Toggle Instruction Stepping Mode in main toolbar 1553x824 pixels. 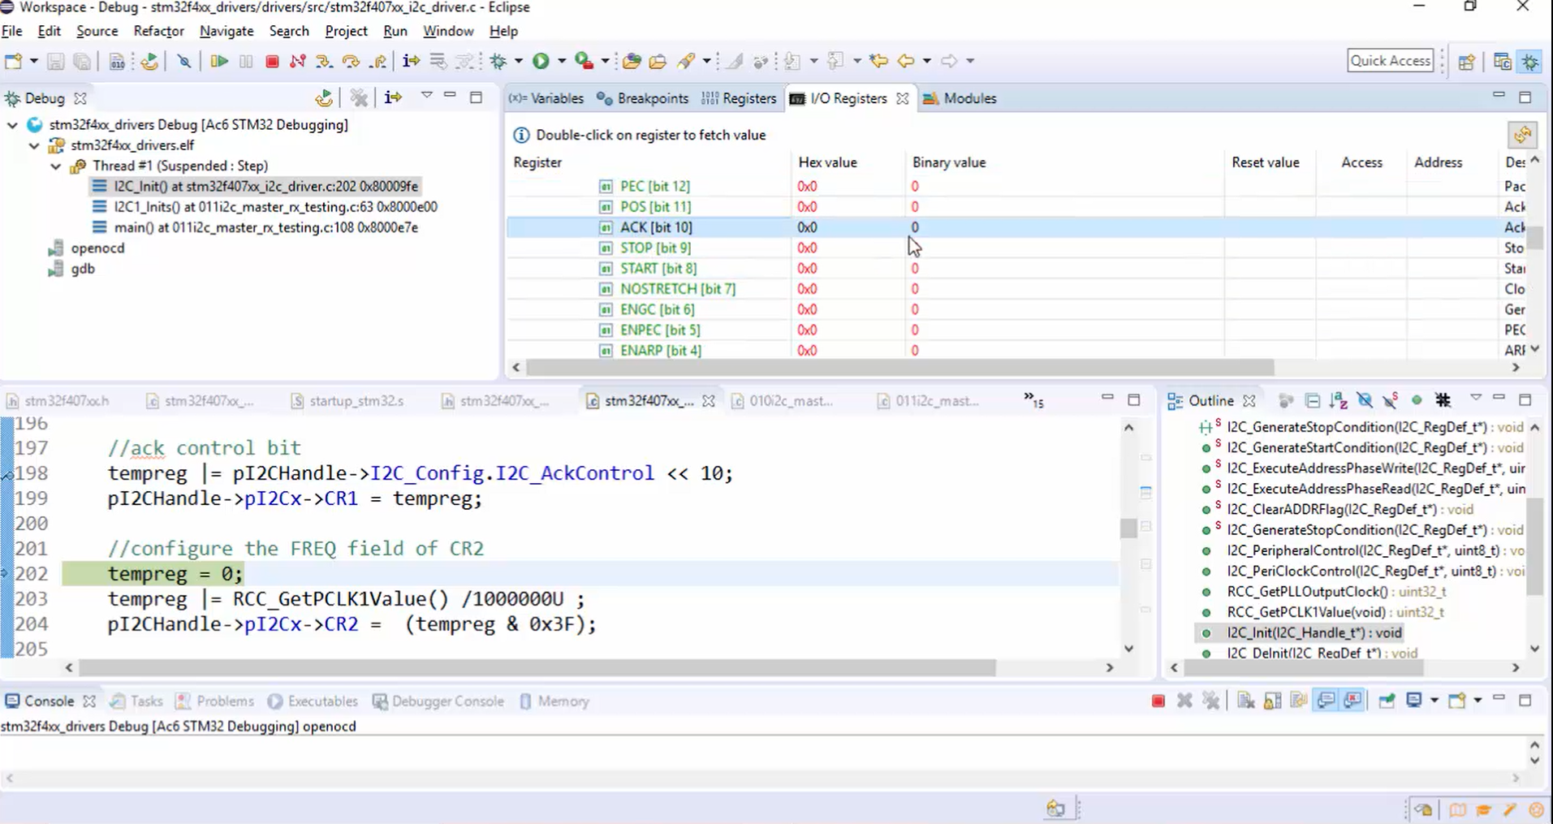coord(411,61)
